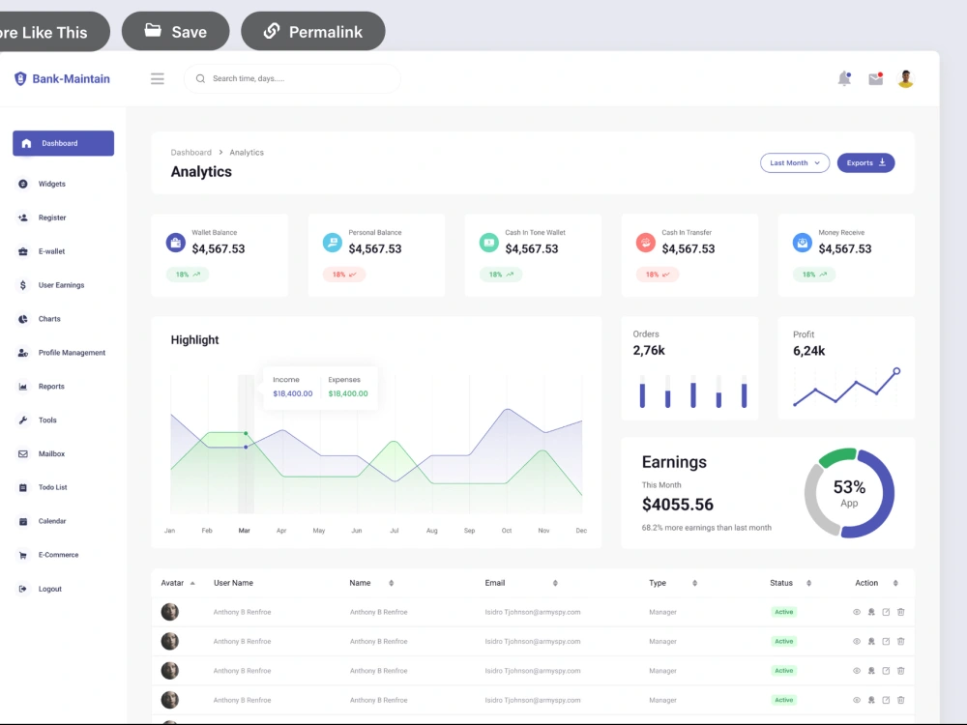Screen dimensions: 967x725
Task: Click the Personal Balance icon
Action: click(x=333, y=243)
